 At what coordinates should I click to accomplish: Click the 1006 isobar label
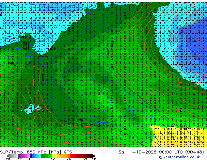(x=26, y=49)
